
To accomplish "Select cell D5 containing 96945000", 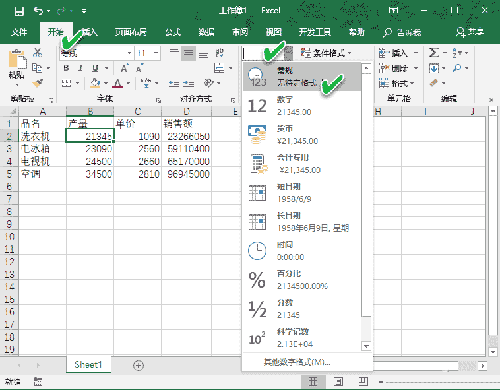I will [x=187, y=174].
